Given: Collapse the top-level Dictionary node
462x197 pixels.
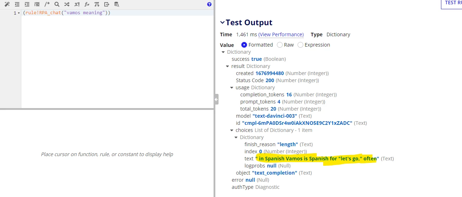Looking at the screenshot, I should [x=224, y=52].
